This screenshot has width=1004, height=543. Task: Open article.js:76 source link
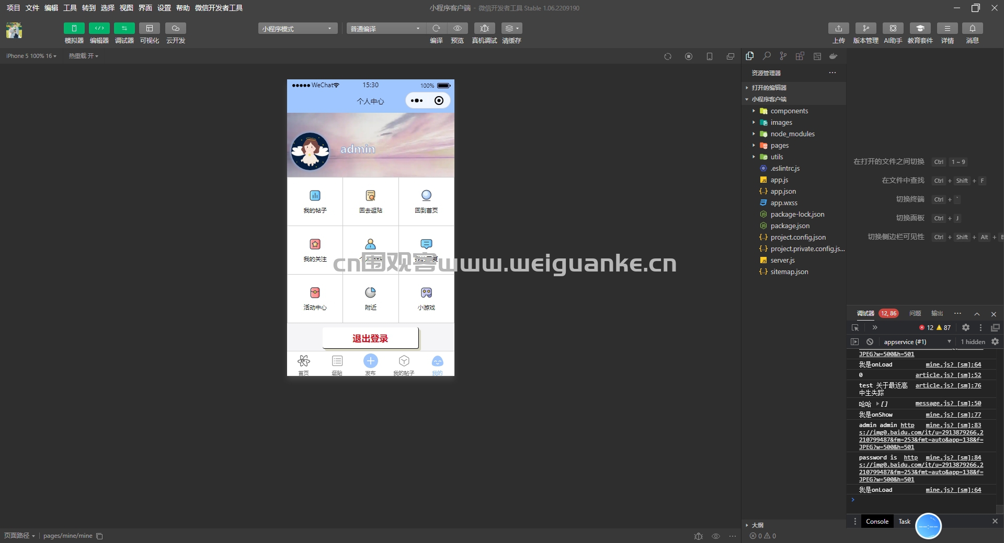coord(948,385)
